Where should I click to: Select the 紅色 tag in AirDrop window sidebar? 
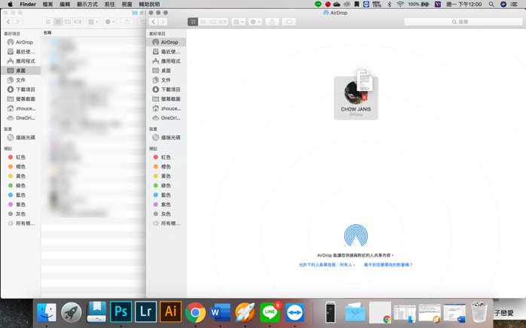tap(166, 157)
